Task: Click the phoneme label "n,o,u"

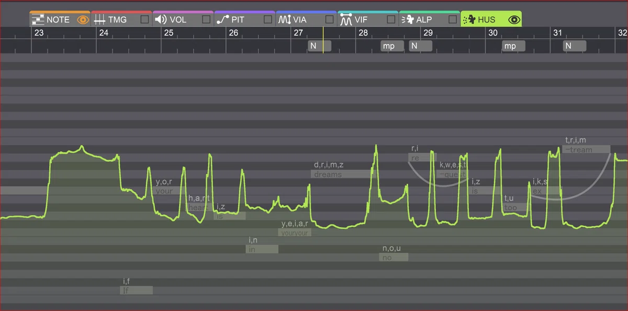Action: (391, 248)
